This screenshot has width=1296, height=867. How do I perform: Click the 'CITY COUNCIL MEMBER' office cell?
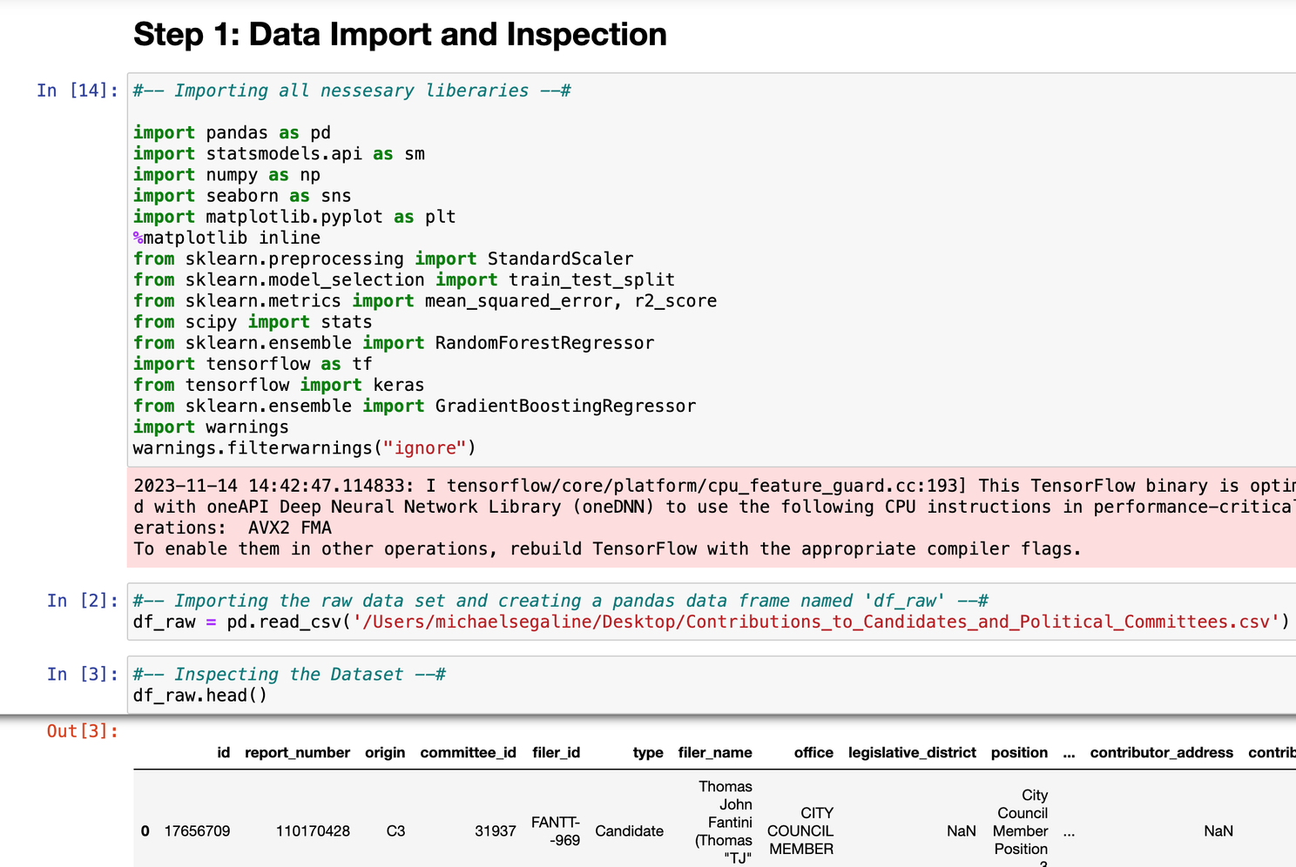tap(800, 831)
